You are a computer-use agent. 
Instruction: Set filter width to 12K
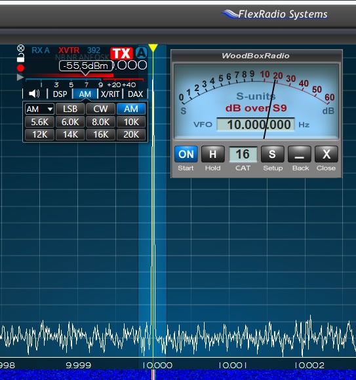click(39, 134)
